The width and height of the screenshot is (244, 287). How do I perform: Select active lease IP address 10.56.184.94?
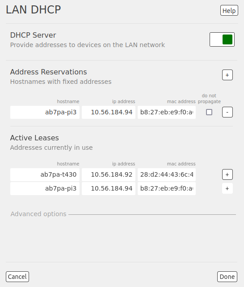(109, 188)
